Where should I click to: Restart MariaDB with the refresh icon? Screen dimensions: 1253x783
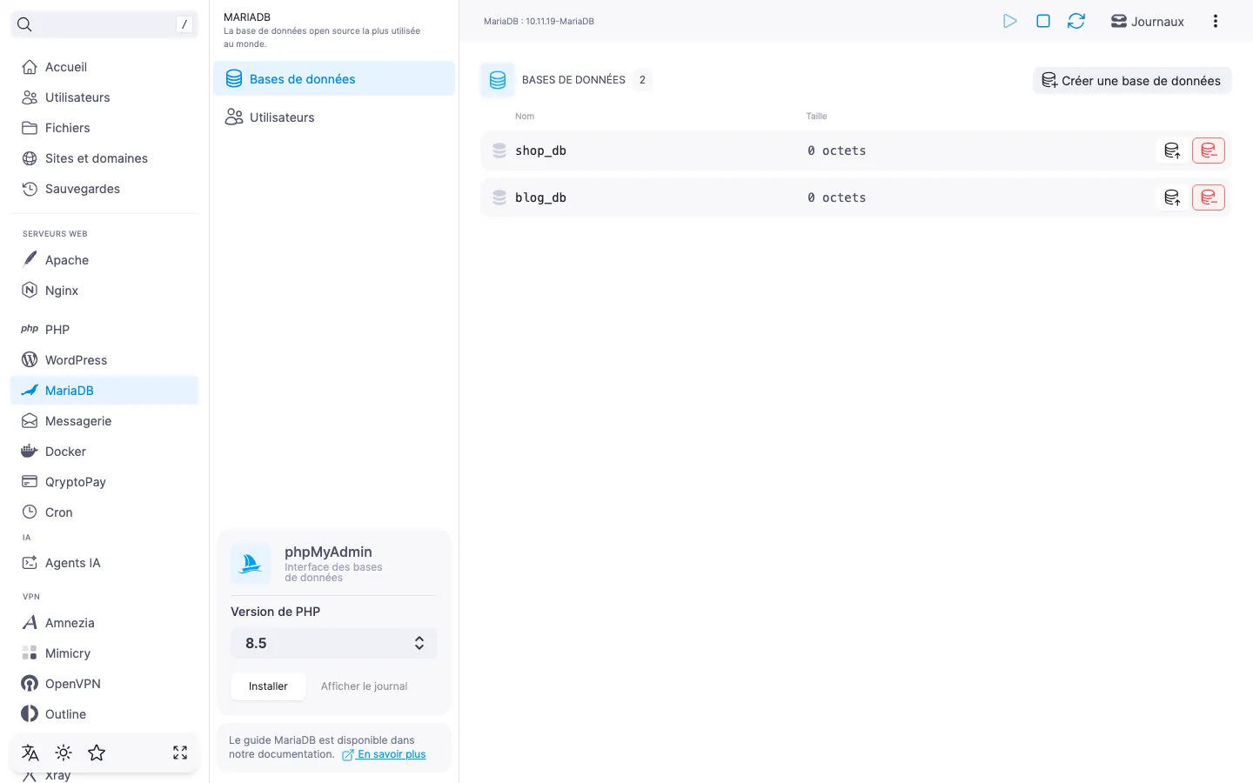(x=1076, y=21)
